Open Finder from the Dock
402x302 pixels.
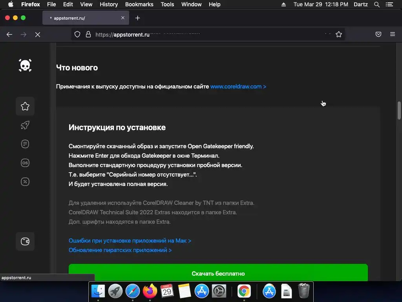(x=98, y=291)
